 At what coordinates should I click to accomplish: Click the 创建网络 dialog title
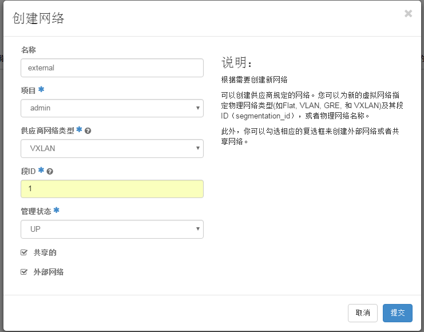click(38, 18)
